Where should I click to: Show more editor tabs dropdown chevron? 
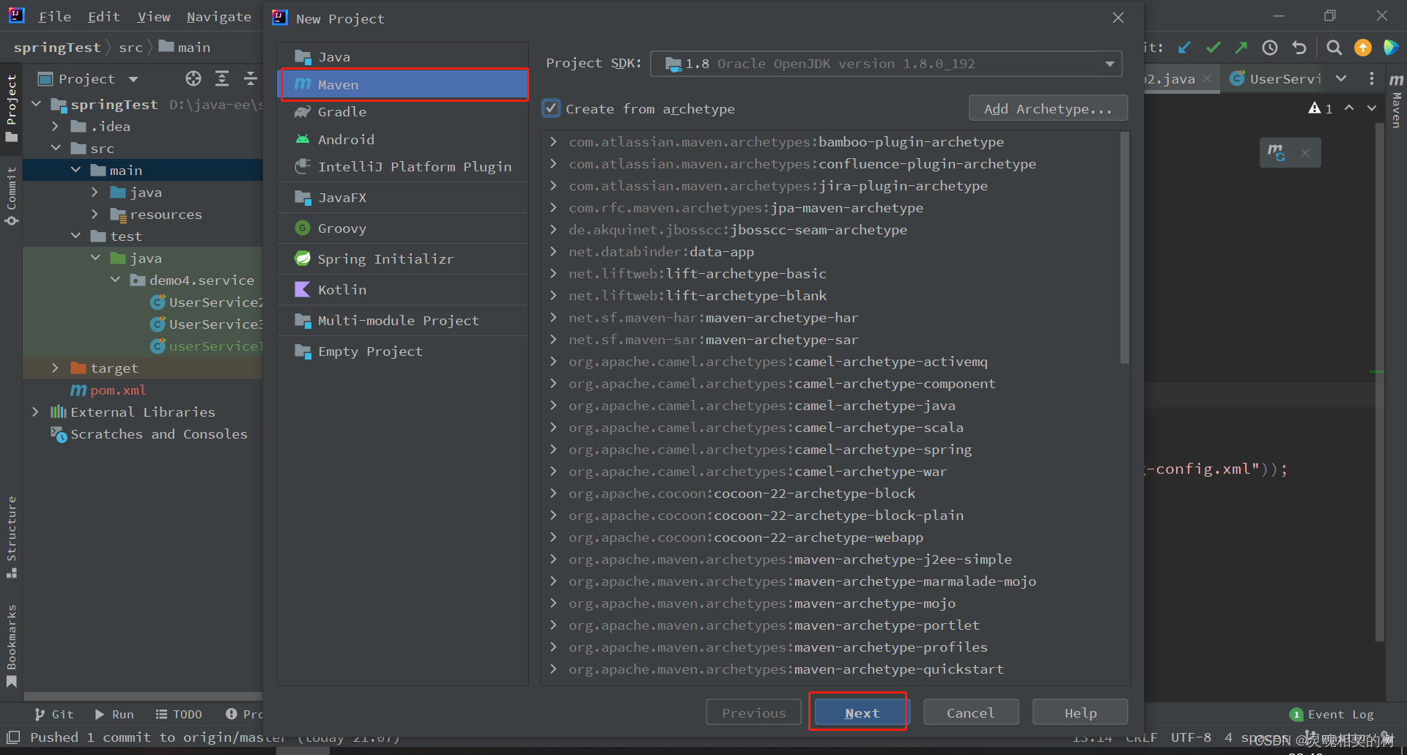(1341, 78)
